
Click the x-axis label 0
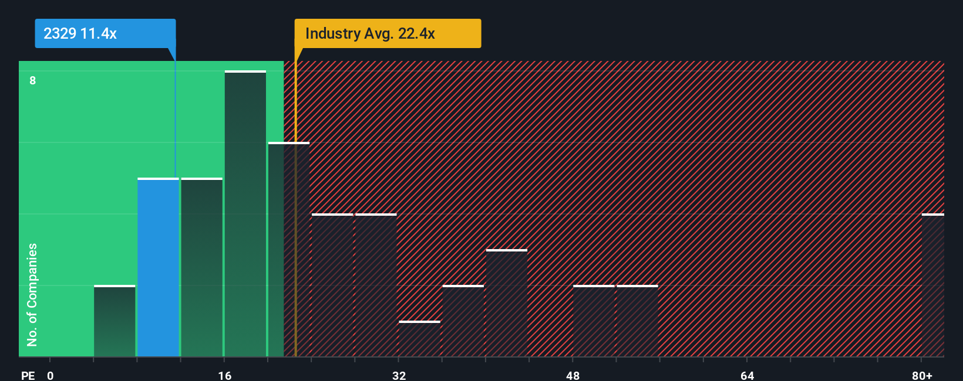click(50, 375)
